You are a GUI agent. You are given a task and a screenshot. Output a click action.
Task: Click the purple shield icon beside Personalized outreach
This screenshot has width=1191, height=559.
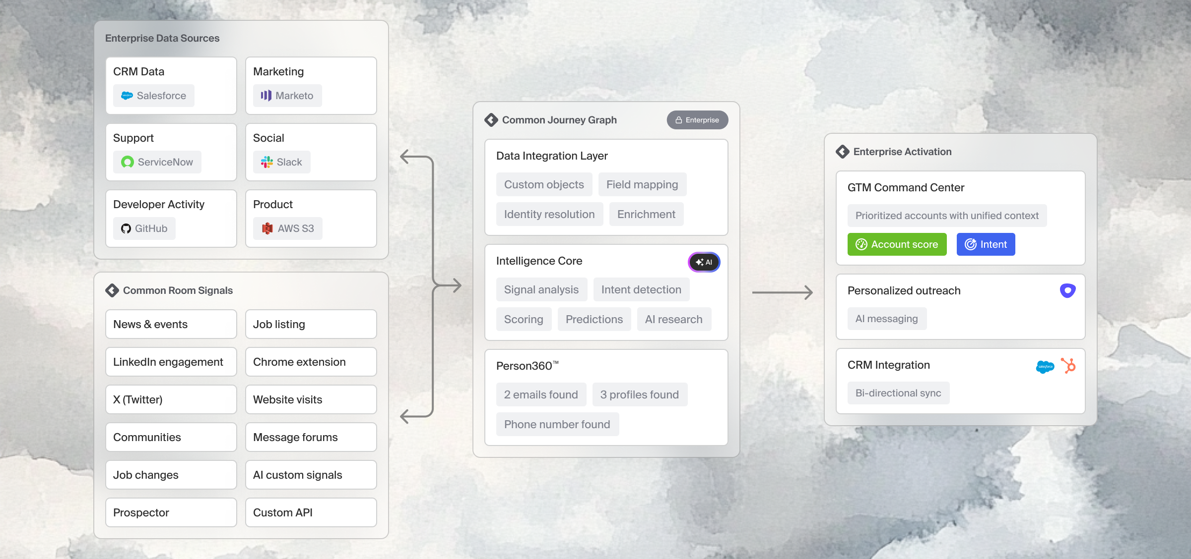1068,290
